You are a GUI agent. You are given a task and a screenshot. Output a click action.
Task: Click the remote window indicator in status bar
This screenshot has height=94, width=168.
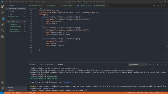coord(2,93)
